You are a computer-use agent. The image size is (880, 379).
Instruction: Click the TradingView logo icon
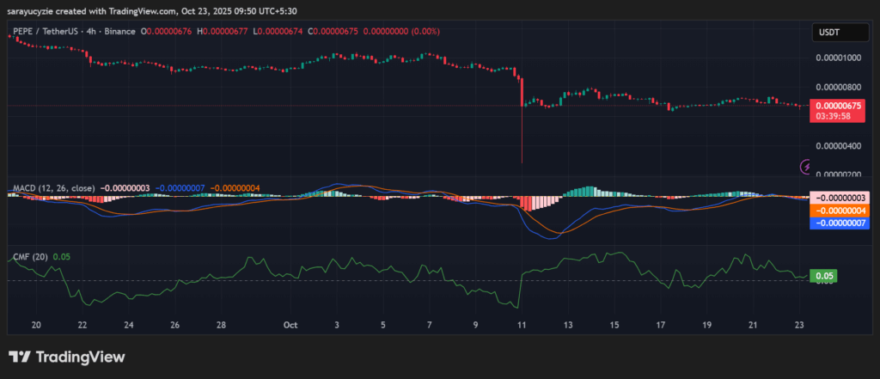(x=20, y=357)
